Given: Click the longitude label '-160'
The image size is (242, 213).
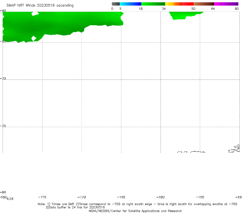Looking at the screenshot, I should coord(161,197).
